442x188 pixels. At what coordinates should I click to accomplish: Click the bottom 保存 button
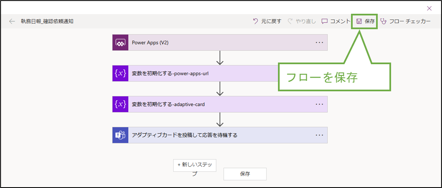[x=245, y=174]
